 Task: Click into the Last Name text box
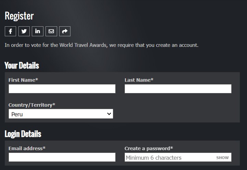coord(178,89)
